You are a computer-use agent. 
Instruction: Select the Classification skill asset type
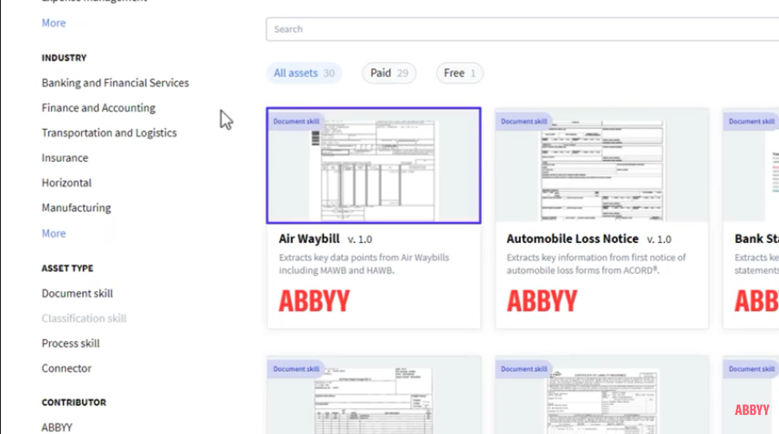click(x=84, y=318)
